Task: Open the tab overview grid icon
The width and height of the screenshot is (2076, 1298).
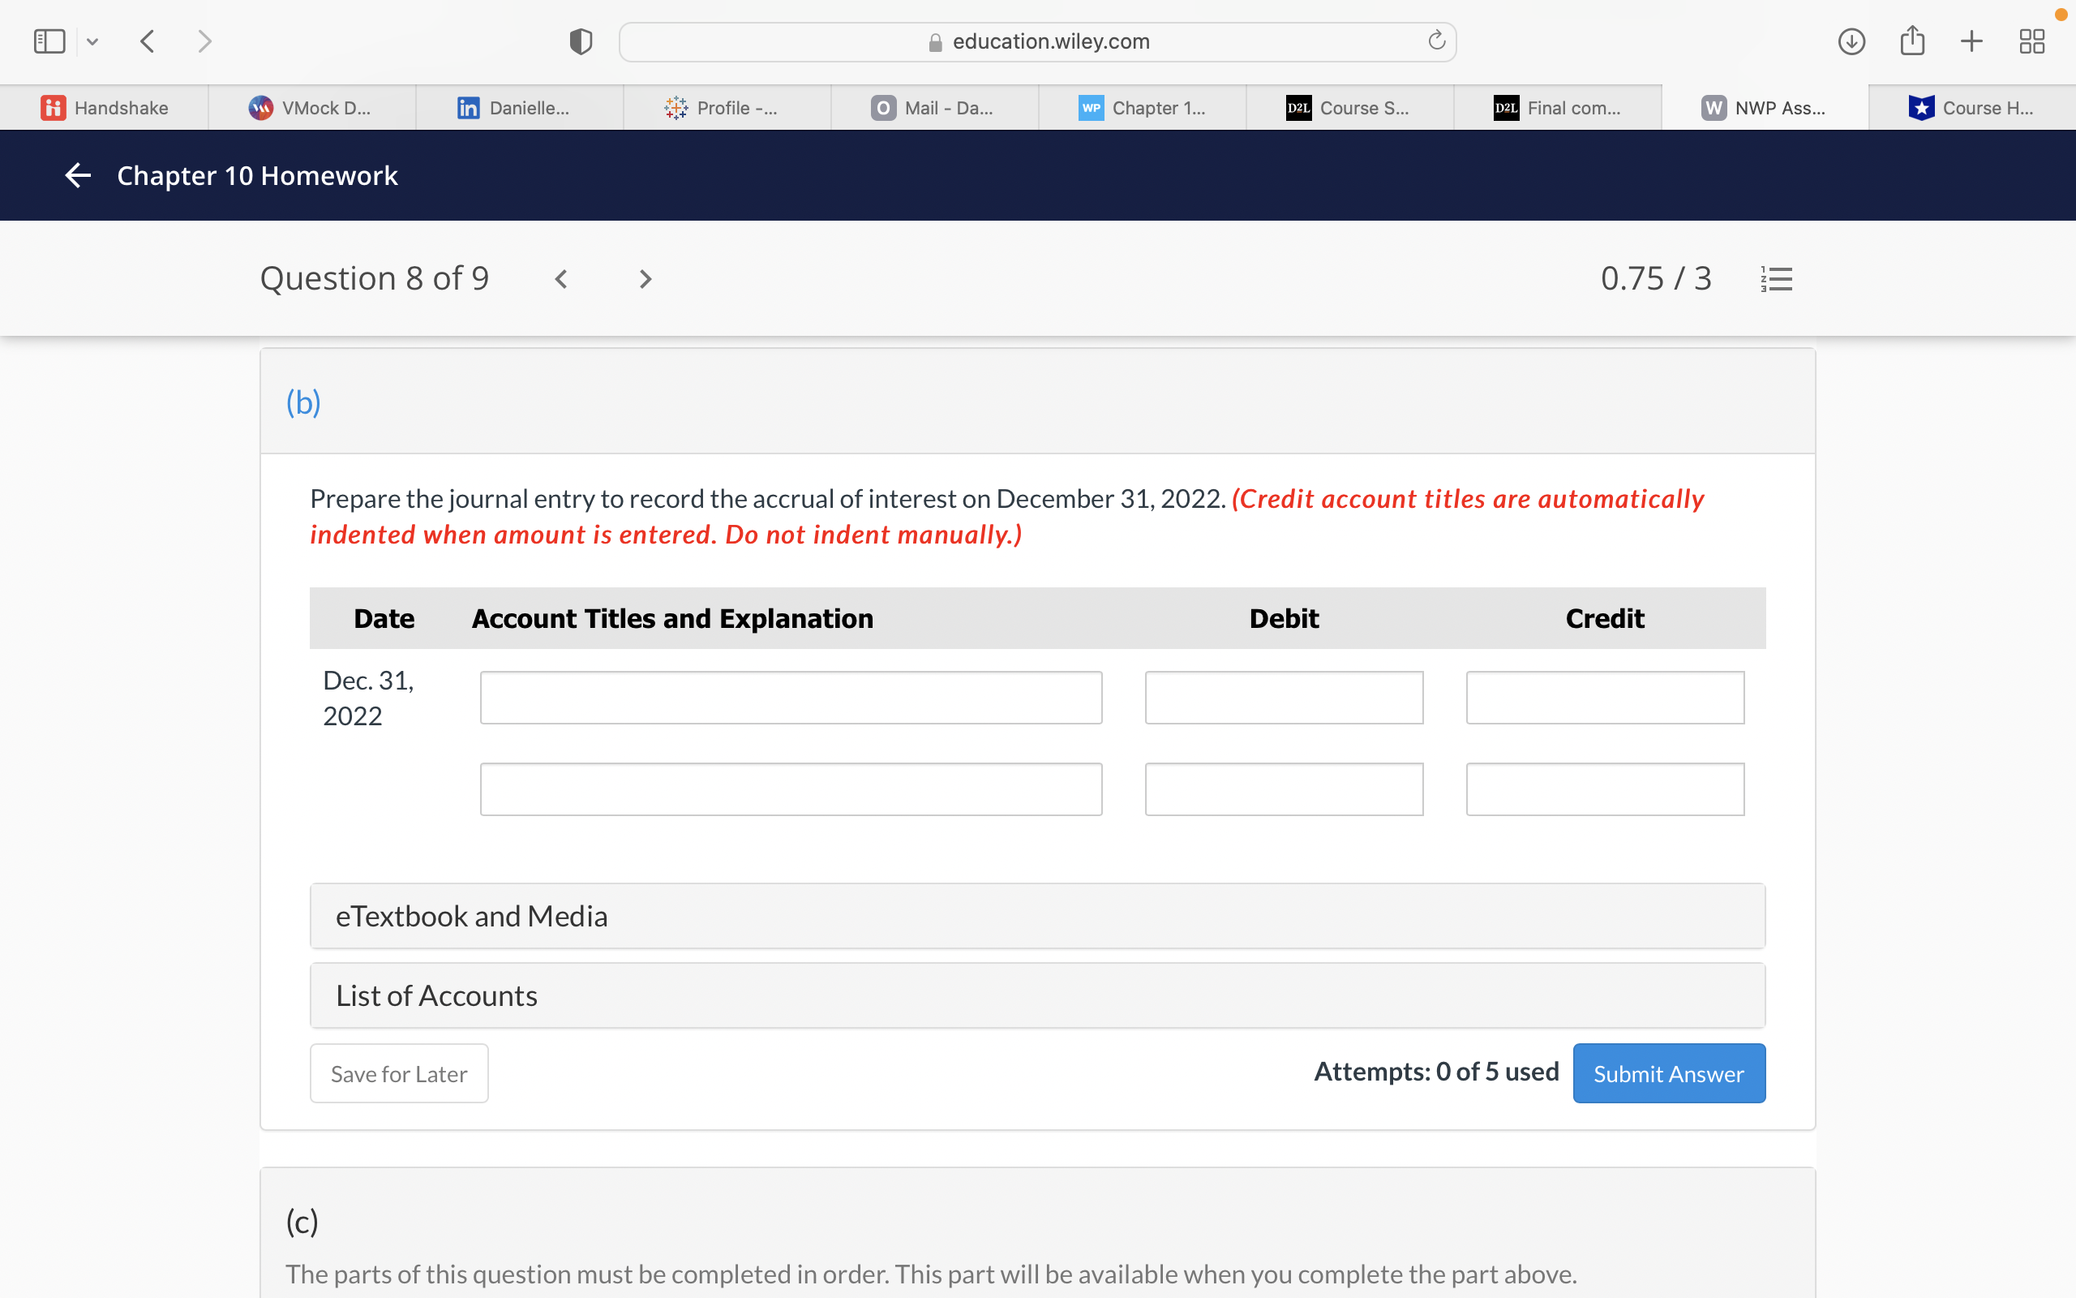Action: click(2031, 41)
